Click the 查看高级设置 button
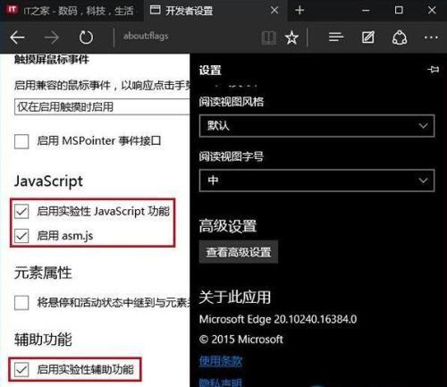The height and width of the screenshot is (387, 447). pyautogui.click(x=239, y=252)
